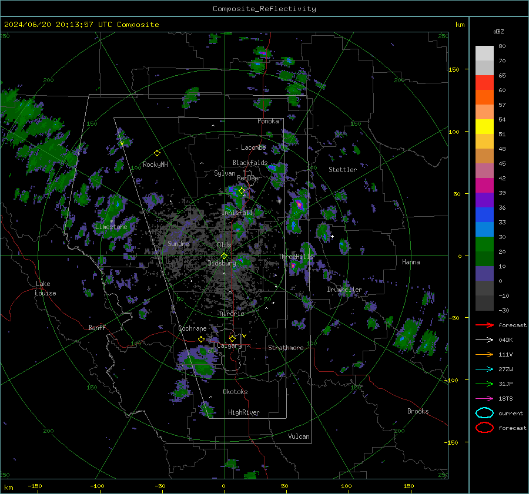The width and height of the screenshot is (529, 494).
Task: Click the HighRiver label
Action: click(x=244, y=412)
